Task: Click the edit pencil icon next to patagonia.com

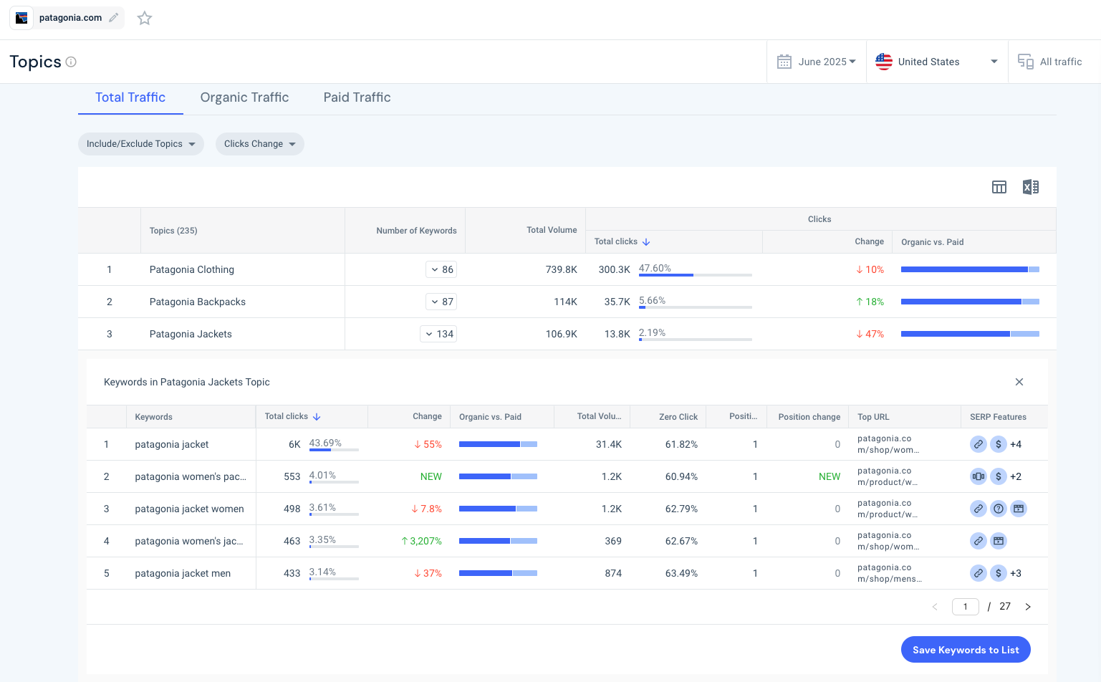Action: (114, 18)
